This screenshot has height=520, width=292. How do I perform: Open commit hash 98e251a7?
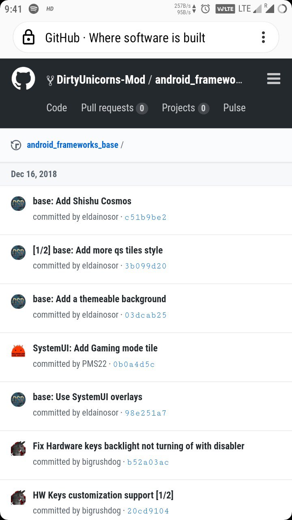[x=146, y=413]
